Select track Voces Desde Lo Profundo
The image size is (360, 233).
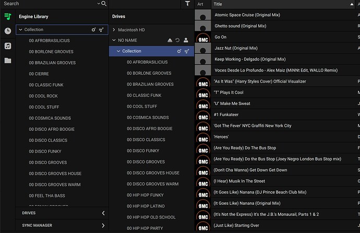(276, 71)
